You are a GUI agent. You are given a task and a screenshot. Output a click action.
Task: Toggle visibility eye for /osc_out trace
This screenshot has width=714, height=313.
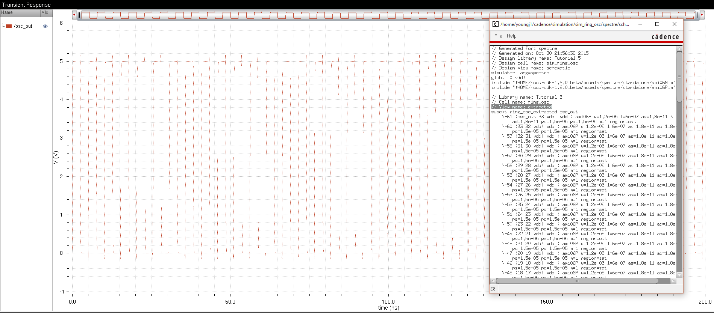tap(45, 26)
